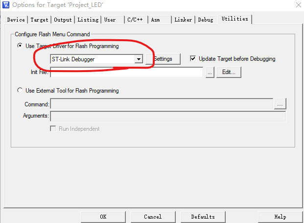This screenshot has height=223, width=304.
Task: Click the Arguments input field
Action: (x=168, y=116)
